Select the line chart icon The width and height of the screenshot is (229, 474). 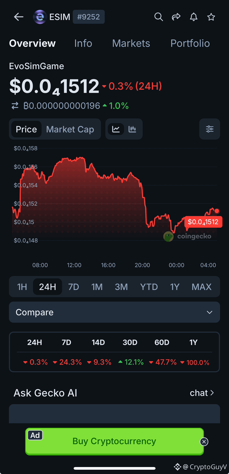(116, 129)
